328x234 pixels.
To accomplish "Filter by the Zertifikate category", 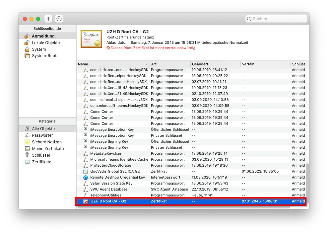I will (41, 162).
